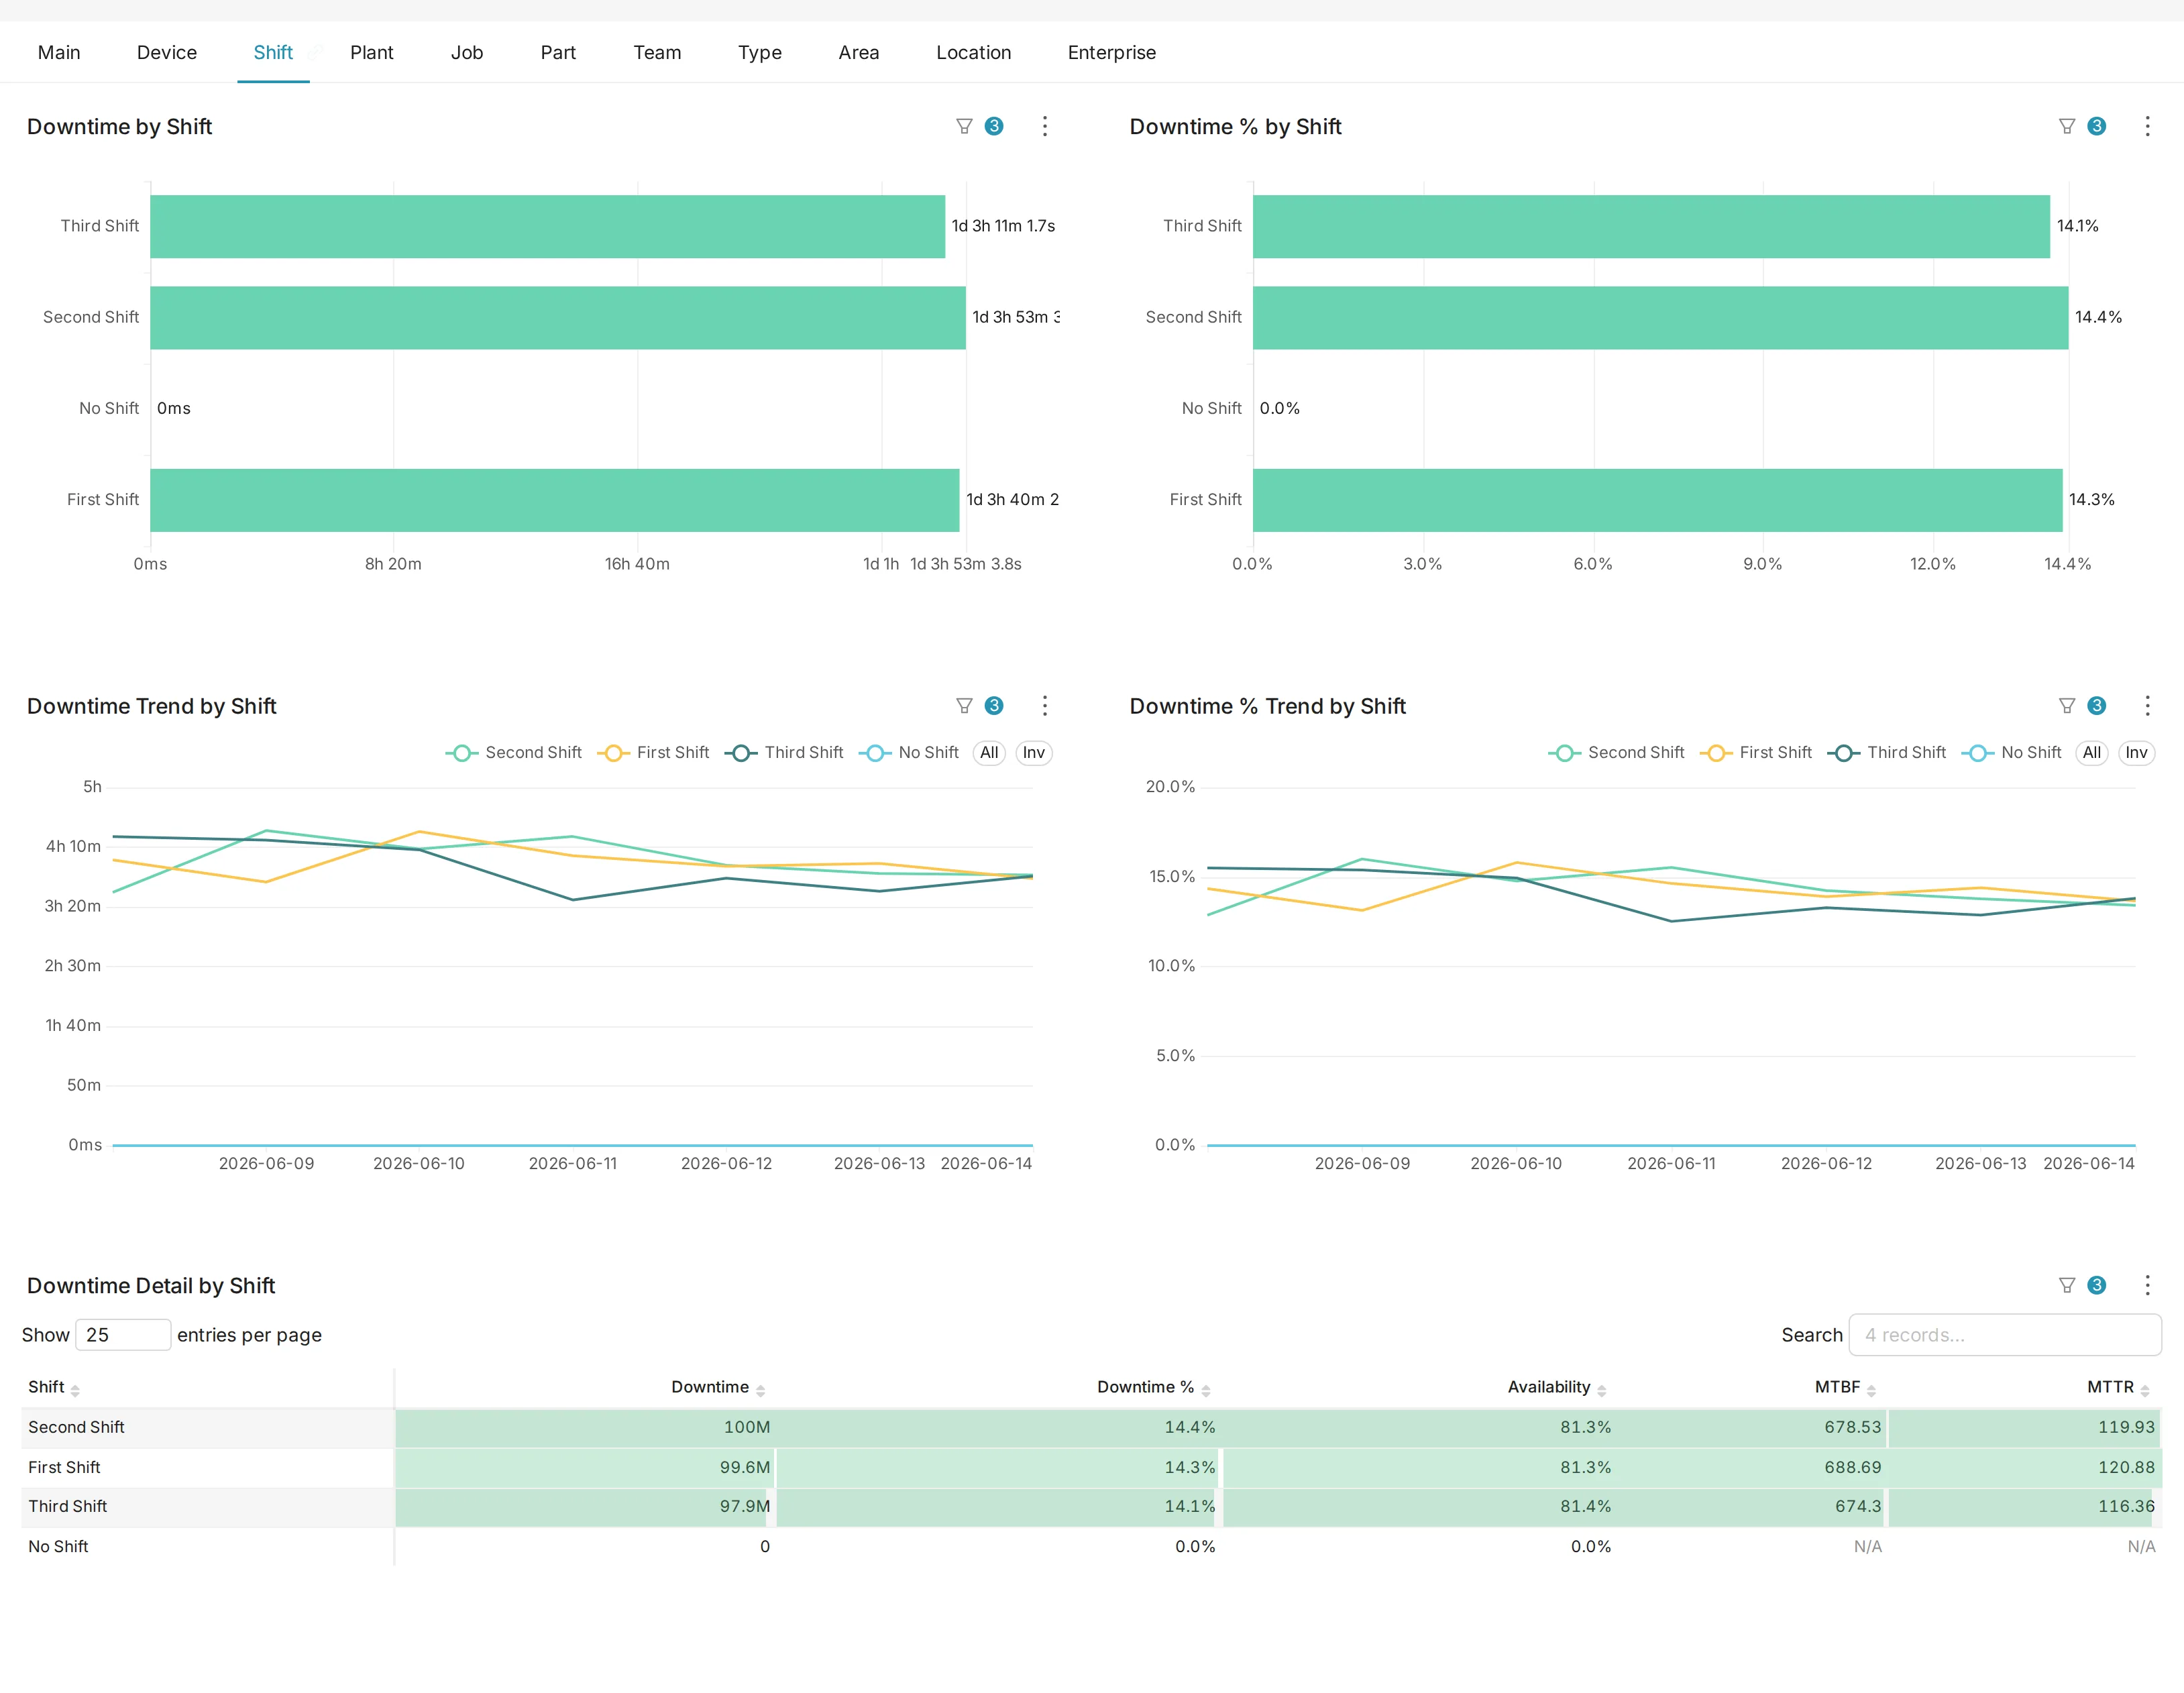The height and width of the screenshot is (1693, 2184).
Task: Open the Location tab
Action: [974, 53]
